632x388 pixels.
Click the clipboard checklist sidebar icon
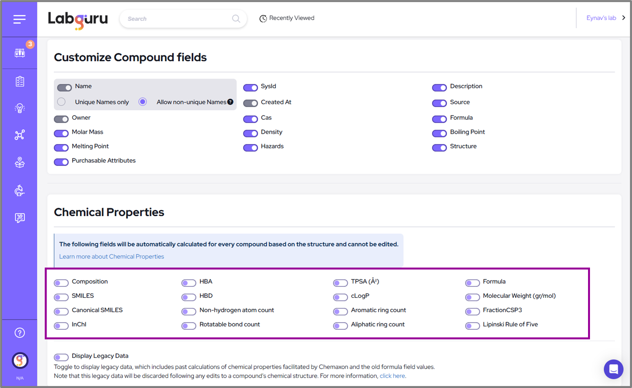[x=20, y=82]
